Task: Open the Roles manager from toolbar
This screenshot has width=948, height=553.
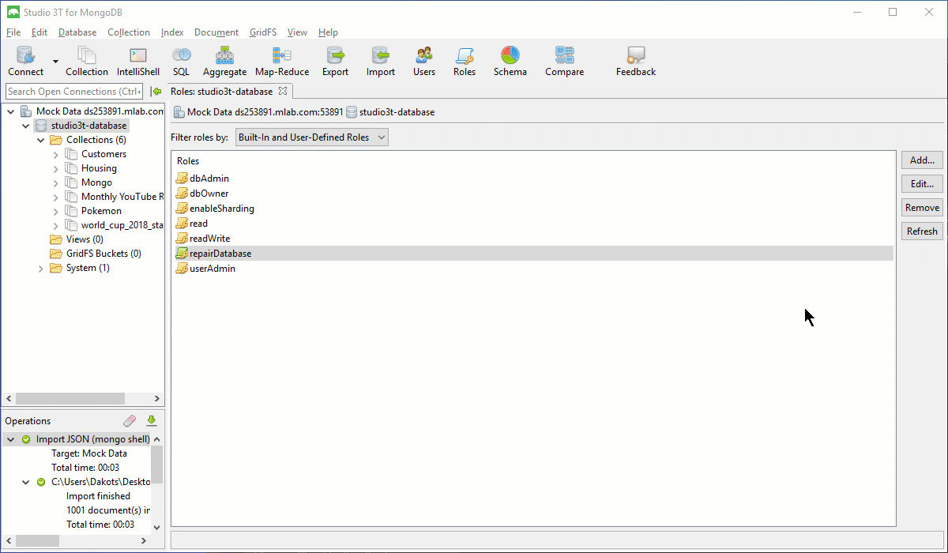Action: 465,61
